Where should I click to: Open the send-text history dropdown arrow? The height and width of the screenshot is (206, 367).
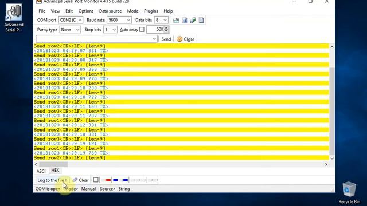click(x=154, y=39)
